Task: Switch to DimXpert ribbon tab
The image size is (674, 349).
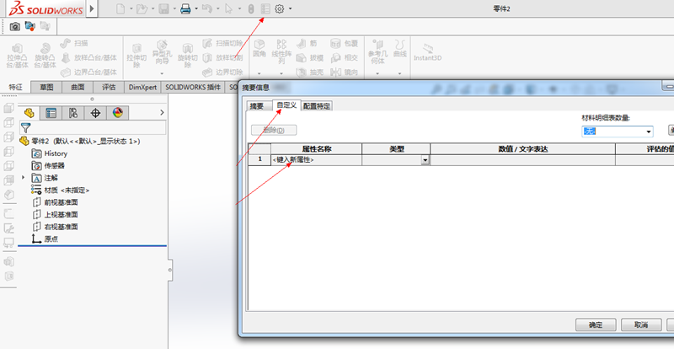Action: 142,87
